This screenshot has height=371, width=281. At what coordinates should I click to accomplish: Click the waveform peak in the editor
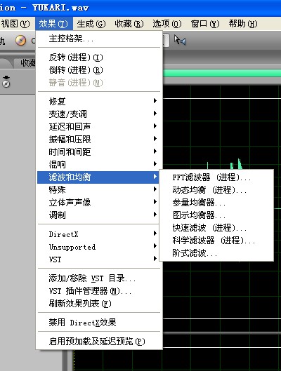(x=240, y=164)
